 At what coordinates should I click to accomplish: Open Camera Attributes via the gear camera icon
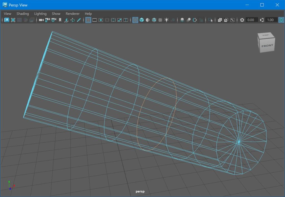click(x=54, y=20)
